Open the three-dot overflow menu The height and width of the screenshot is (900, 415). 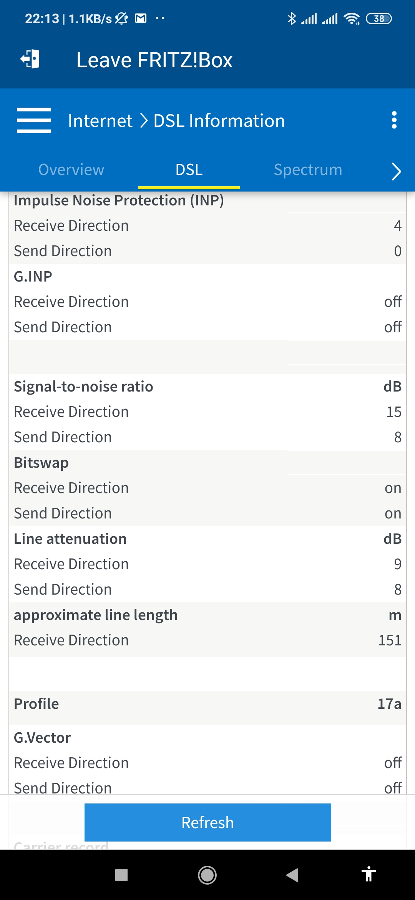[394, 120]
